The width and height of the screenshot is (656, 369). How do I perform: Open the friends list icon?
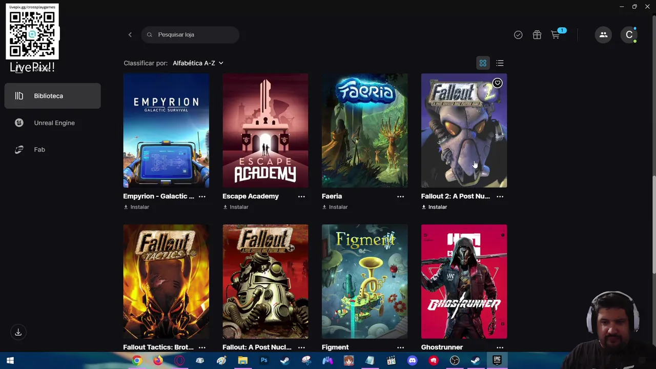coord(603,35)
